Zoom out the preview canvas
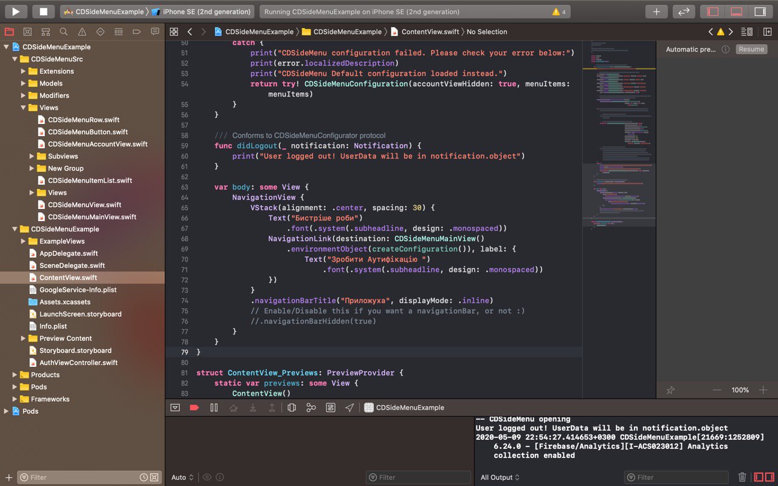Image resolution: width=778 pixels, height=486 pixels. [x=717, y=390]
